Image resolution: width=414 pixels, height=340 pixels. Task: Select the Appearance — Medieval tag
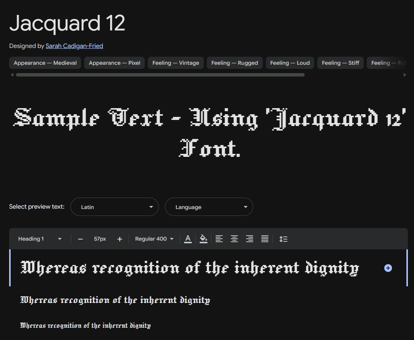[x=45, y=63]
